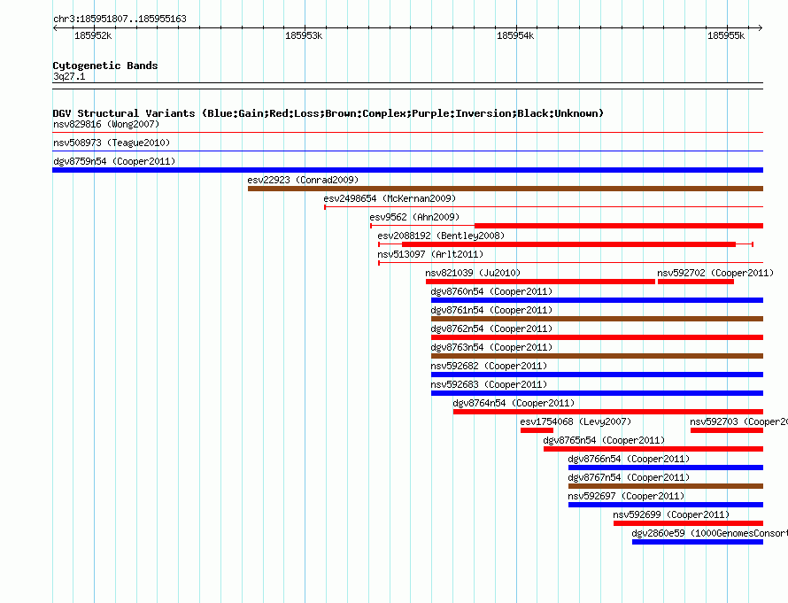Viewport: 788px width, 603px height.
Task: Click the esv9562 (Ahn2009) label
Action: coord(414,217)
